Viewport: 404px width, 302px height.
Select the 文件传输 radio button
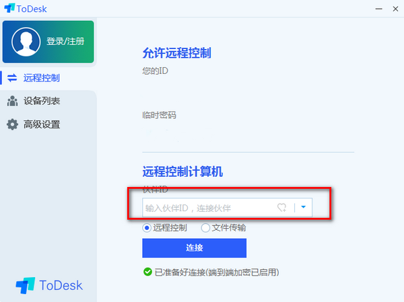(x=205, y=228)
